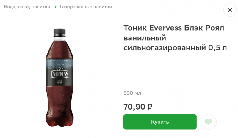Select the Evervess logo on bottle label
The height and width of the screenshot is (138, 238).
tap(59, 74)
